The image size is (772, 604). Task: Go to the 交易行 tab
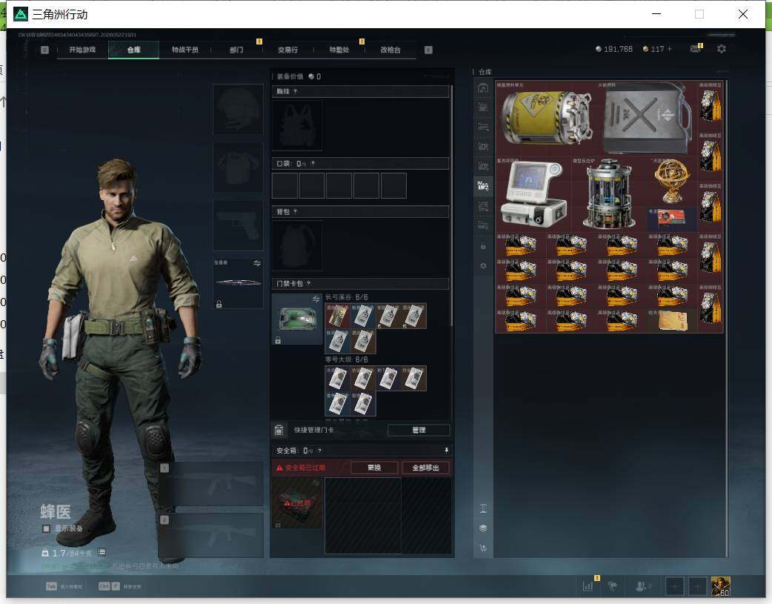(287, 50)
